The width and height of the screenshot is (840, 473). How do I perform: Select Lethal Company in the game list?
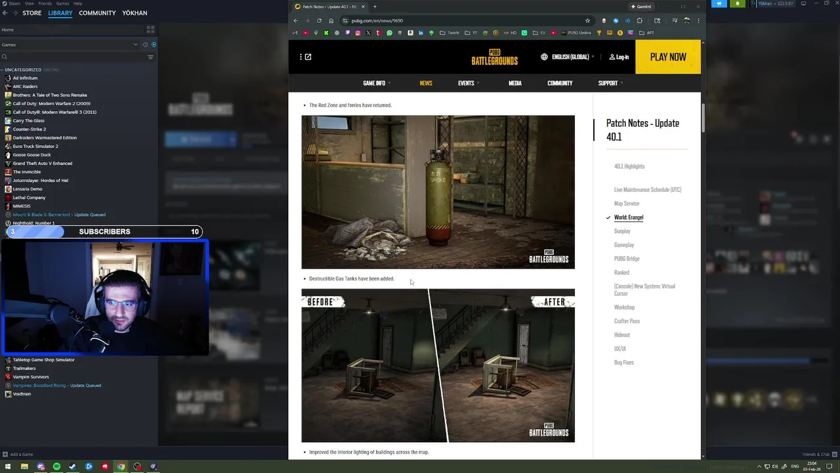point(30,197)
